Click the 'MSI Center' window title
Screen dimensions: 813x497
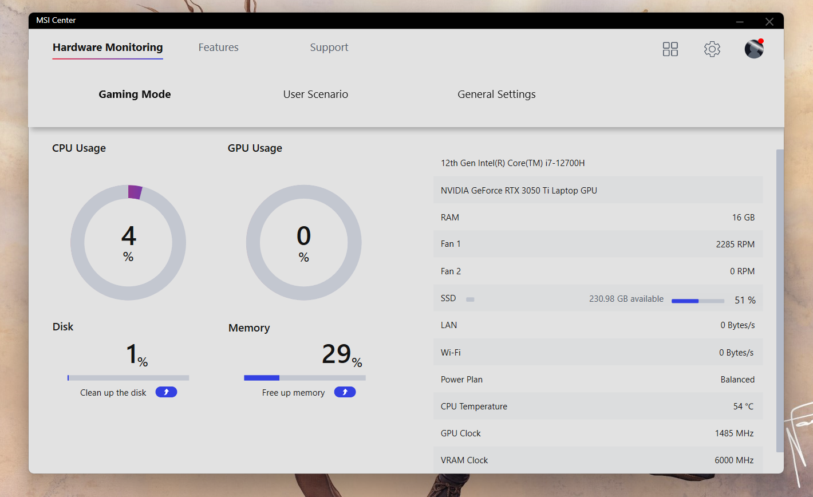(x=56, y=21)
